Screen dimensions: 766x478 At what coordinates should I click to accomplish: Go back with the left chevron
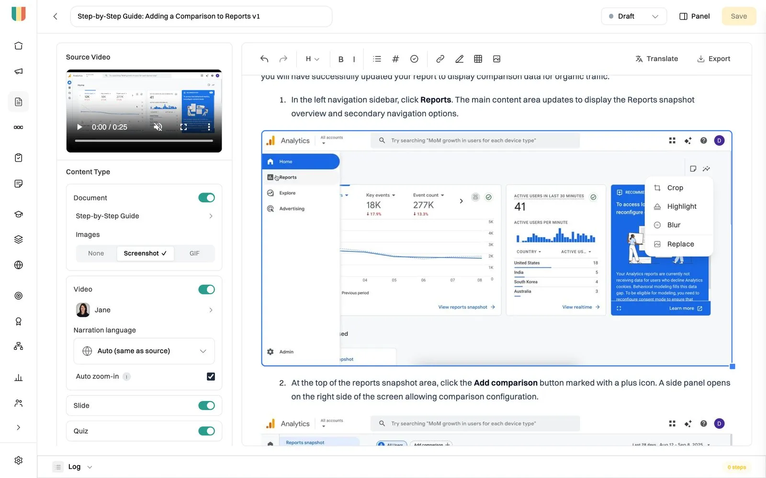coord(56,16)
